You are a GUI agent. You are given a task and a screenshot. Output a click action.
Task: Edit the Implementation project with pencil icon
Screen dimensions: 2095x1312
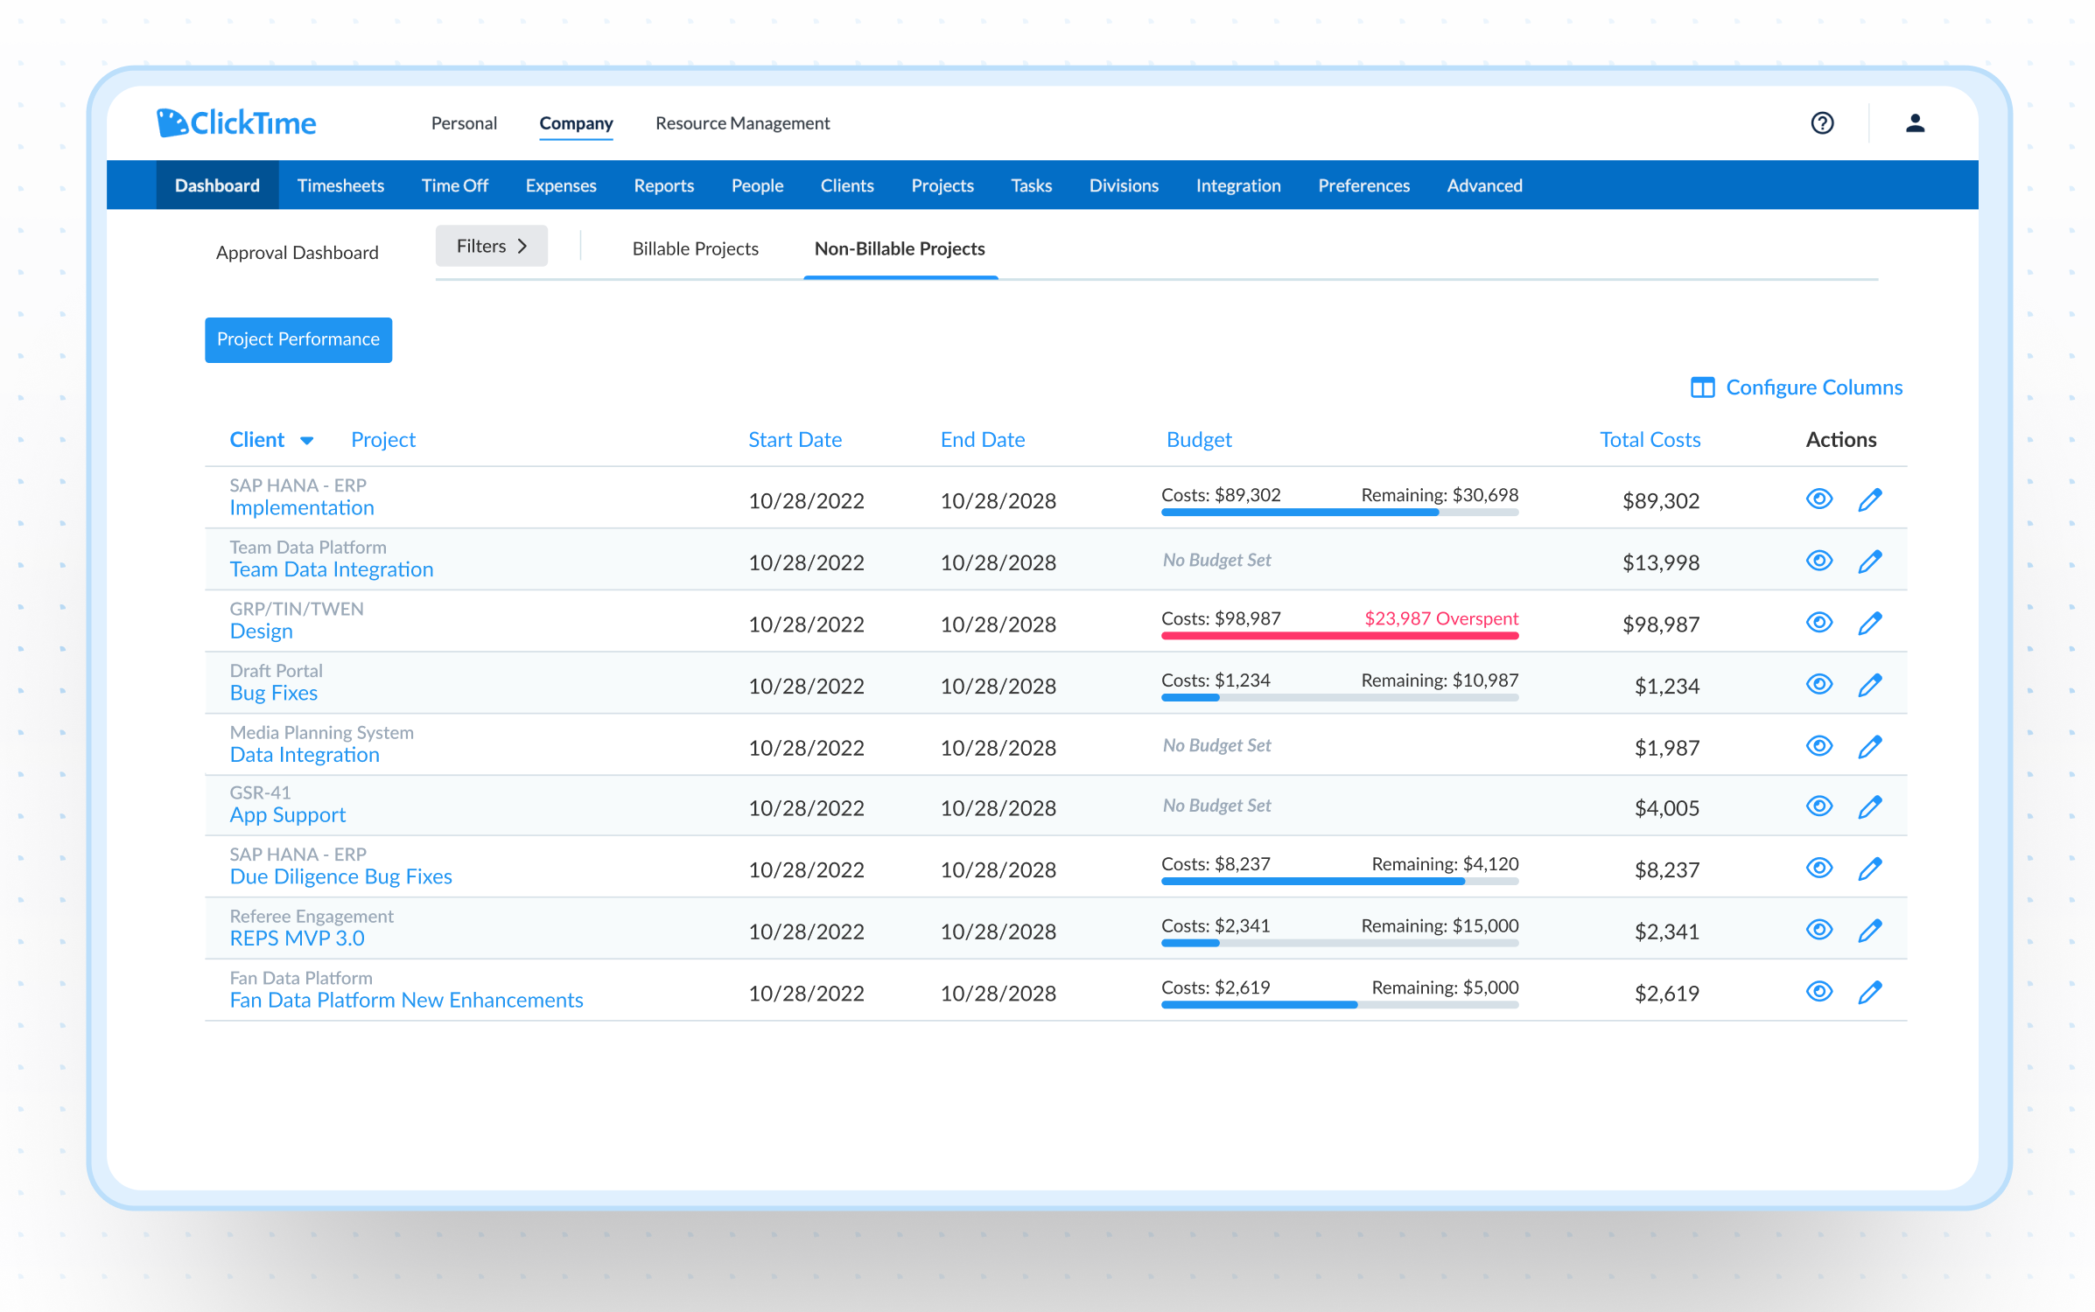click(x=1869, y=500)
